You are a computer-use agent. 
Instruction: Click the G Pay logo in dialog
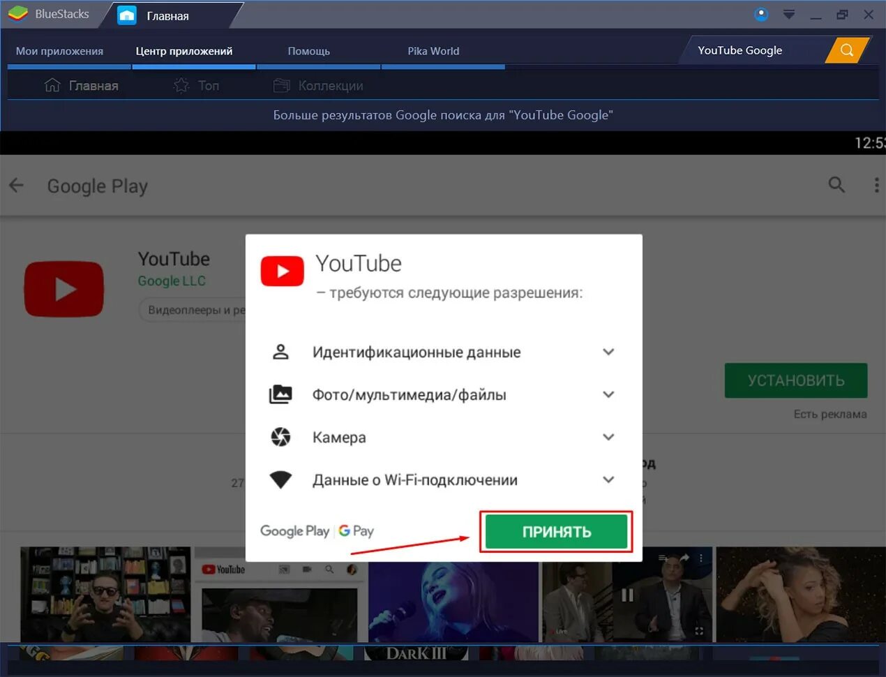[x=356, y=531]
